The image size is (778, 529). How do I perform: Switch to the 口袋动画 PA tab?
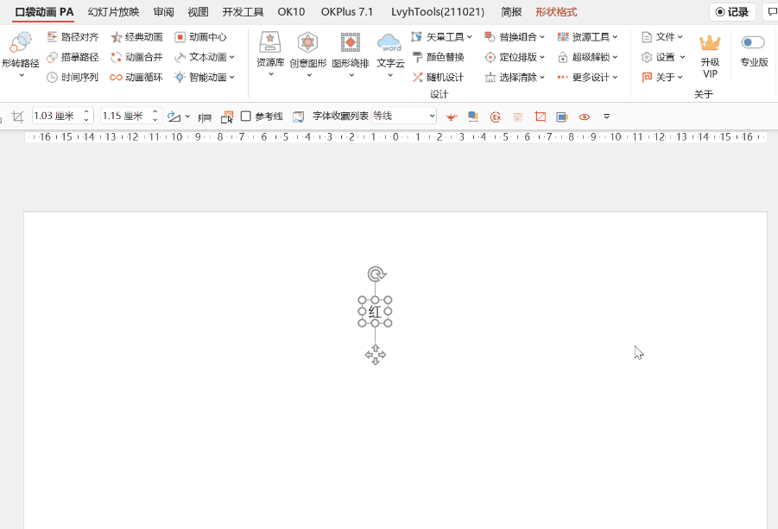tap(44, 12)
